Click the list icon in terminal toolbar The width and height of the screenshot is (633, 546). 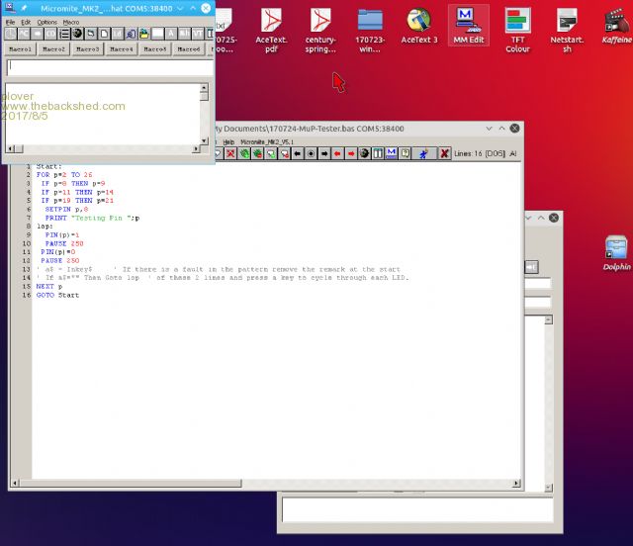(64, 34)
